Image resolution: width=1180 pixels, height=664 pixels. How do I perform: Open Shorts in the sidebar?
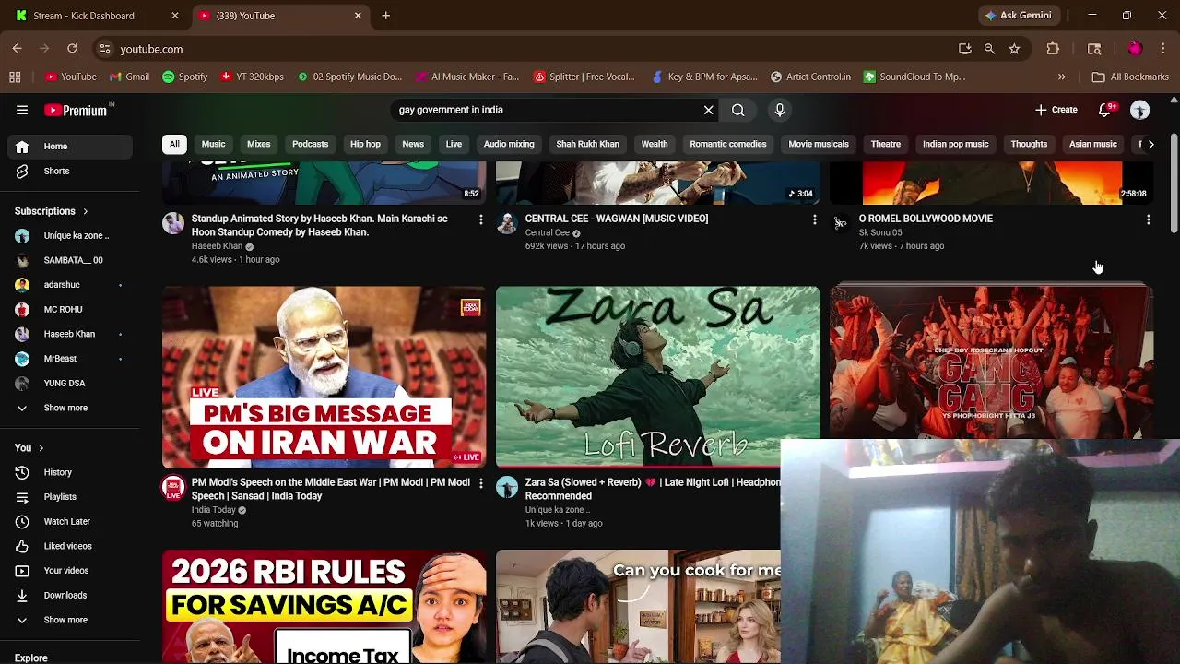click(70, 171)
